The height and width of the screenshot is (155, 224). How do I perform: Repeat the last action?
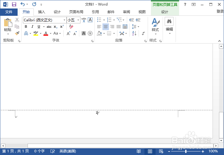(x=34, y=4)
